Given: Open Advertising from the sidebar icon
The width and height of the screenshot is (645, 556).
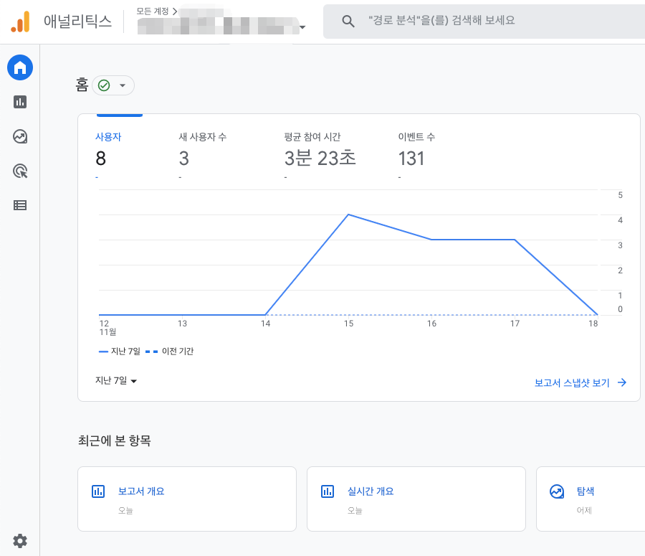Looking at the screenshot, I should (19, 171).
